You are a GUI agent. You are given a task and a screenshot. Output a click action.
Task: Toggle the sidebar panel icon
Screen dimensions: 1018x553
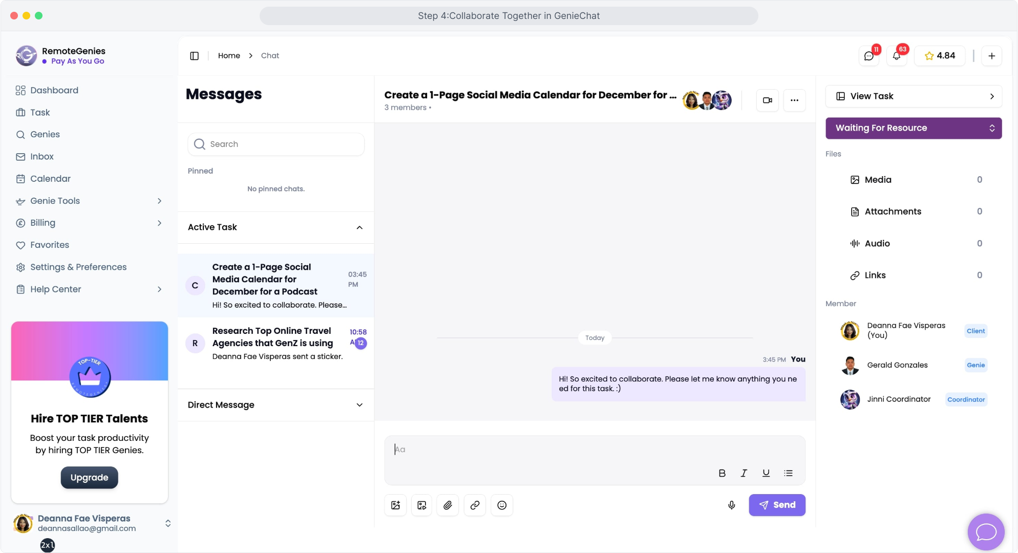pyautogui.click(x=194, y=56)
